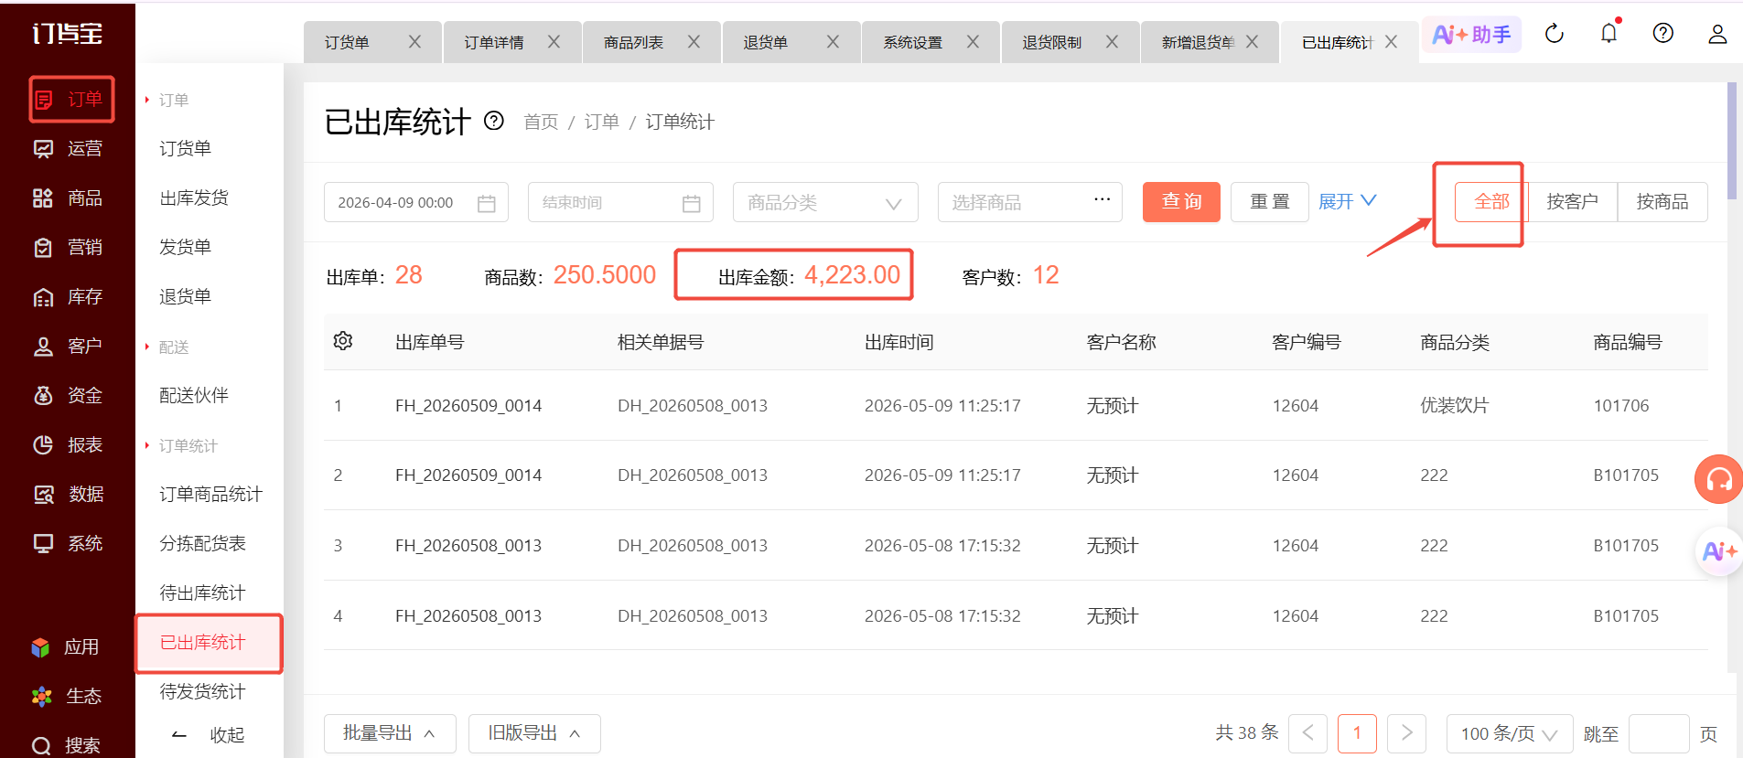Open the Ai+ 助手 button

coord(1471,34)
